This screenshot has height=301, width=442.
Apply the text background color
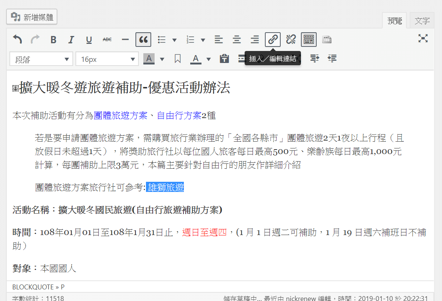pos(149,59)
